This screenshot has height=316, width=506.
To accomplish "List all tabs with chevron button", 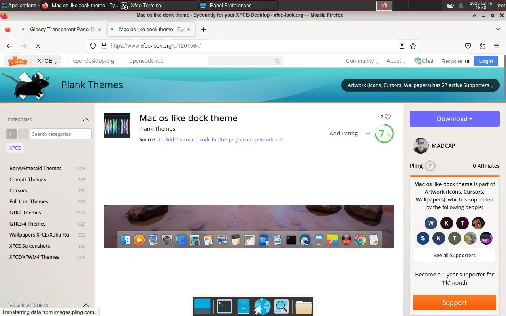I will (498, 29).
